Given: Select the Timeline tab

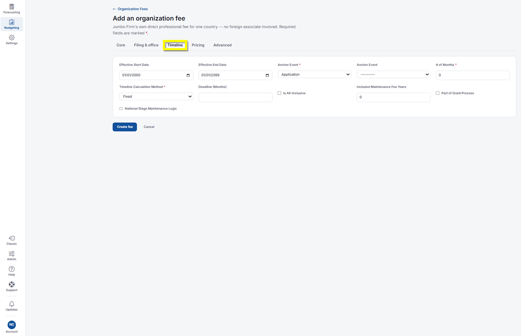Looking at the screenshot, I should click(x=175, y=45).
